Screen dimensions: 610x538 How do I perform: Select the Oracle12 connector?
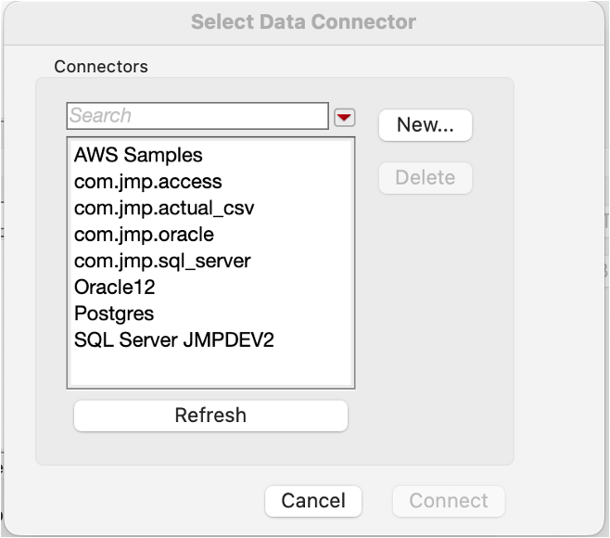(x=210, y=288)
